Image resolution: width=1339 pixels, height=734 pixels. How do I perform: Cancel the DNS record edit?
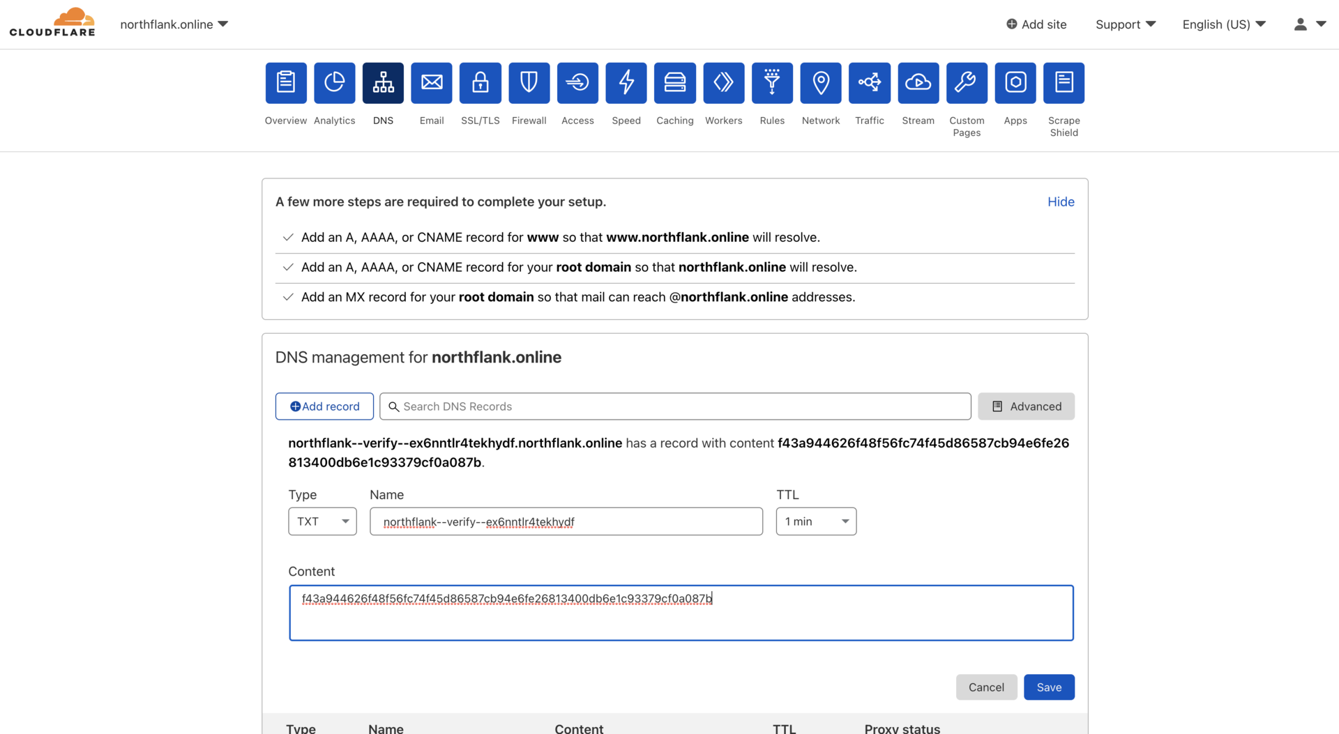[986, 687]
